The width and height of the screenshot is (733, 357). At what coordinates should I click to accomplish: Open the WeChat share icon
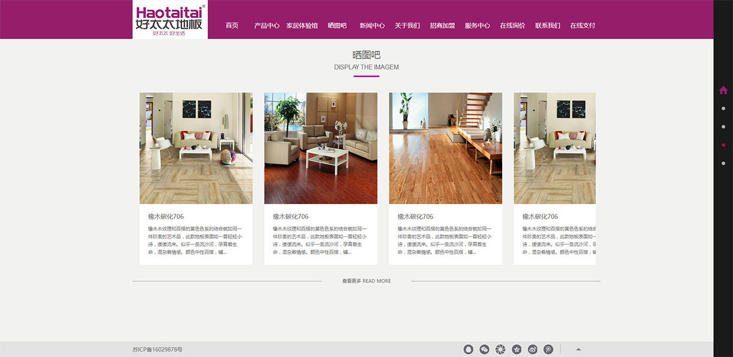pos(484,350)
